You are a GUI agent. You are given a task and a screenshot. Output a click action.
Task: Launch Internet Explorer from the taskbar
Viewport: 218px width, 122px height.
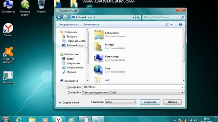pos(19,120)
